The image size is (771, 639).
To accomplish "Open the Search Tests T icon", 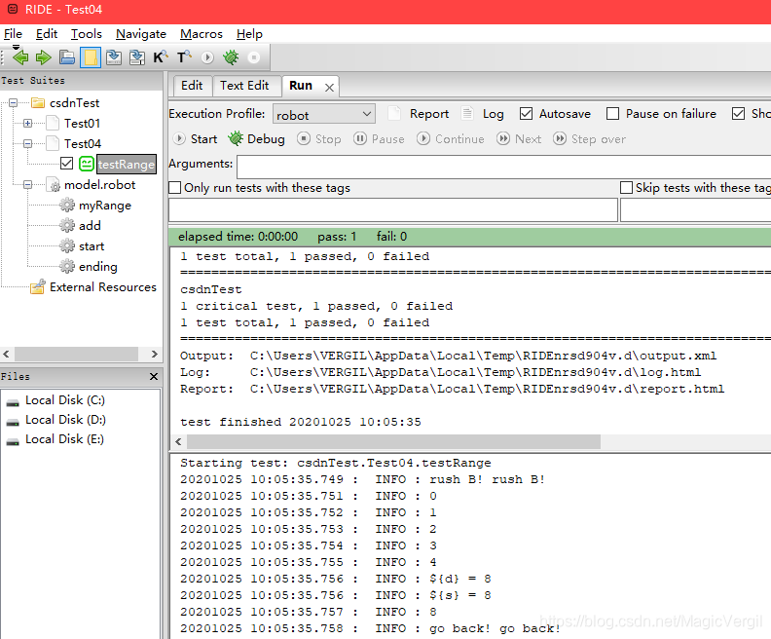I will coord(184,57).
